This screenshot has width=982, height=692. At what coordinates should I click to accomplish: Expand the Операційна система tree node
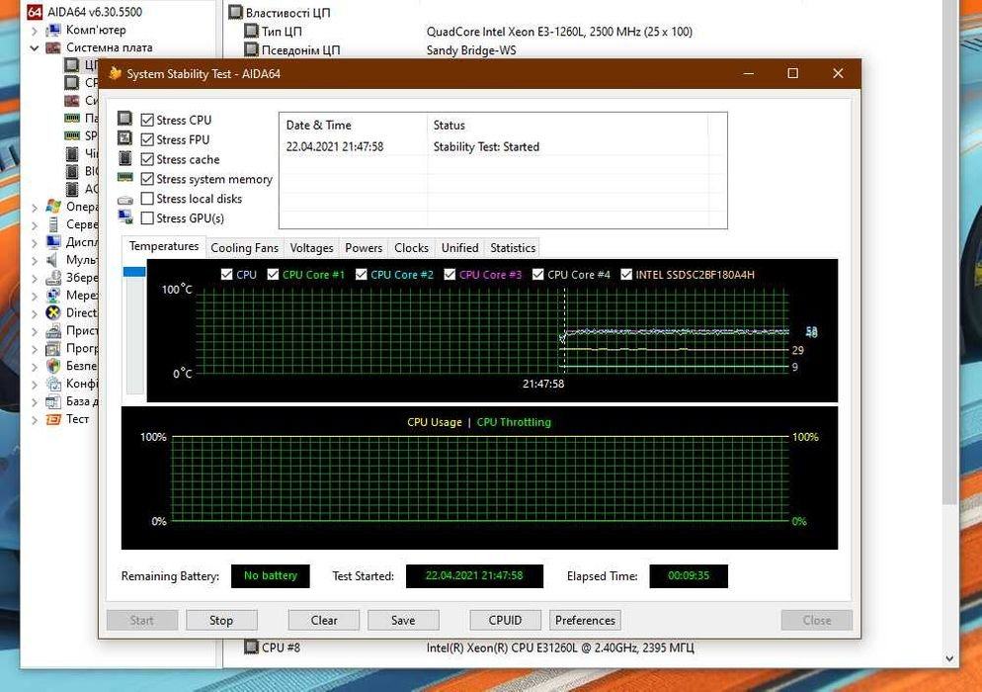click(35, 207)
